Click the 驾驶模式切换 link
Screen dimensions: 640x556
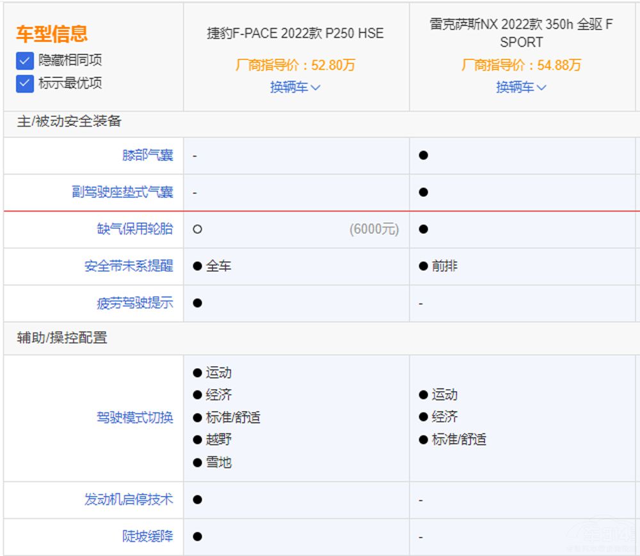coord(134,418)
